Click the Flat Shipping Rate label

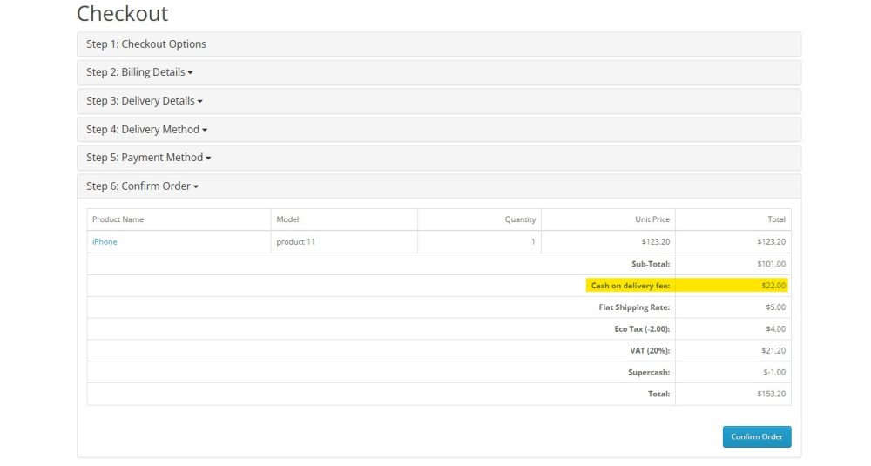pos(634,307)
